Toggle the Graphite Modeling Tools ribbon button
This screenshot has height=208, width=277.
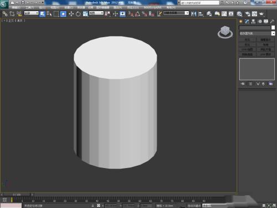[x=217, y=14]
